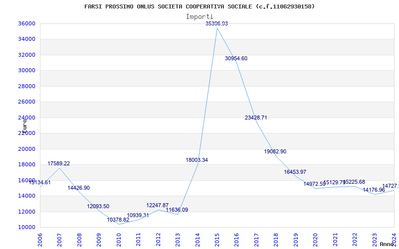Viewport: 399px width, 249px height.
Task: Select the Importi subtitle text
Action: click(199, 17)
